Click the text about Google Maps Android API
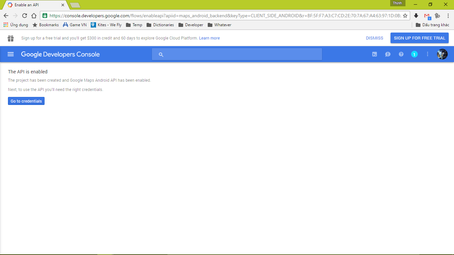Image resolution: width=454 pixels, height=255 pixels. point(79,80)
